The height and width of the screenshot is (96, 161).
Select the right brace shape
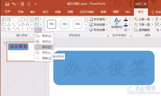pos(27,29)
